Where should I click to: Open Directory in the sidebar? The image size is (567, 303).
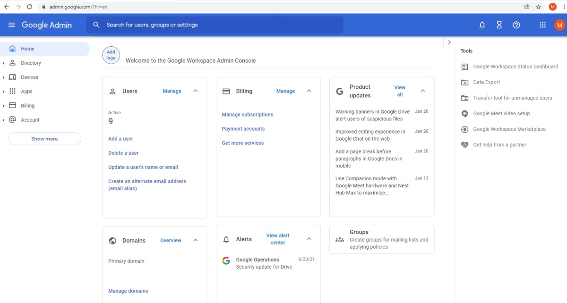click(x=31, y=63)
